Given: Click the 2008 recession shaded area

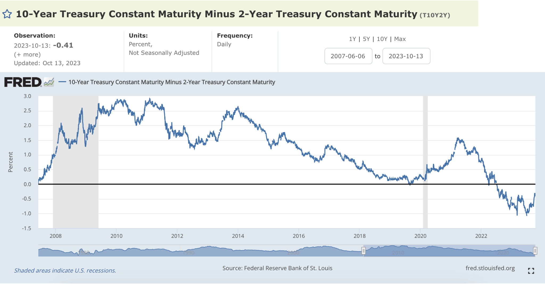Looking at the screenshot, I should [x=76, y=162].
